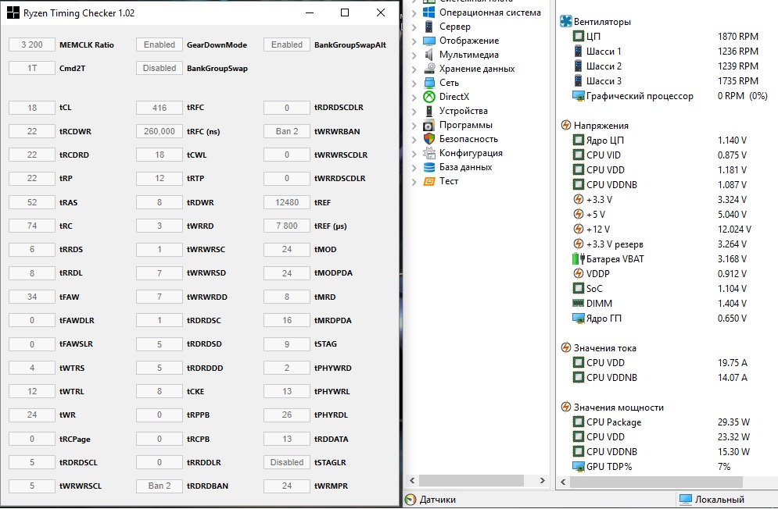Click the tRFC value field 416

tap(160, 108)
